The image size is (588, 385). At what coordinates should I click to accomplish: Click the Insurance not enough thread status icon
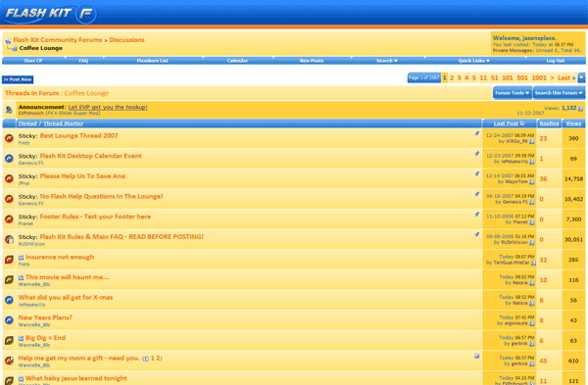[9, 261]
